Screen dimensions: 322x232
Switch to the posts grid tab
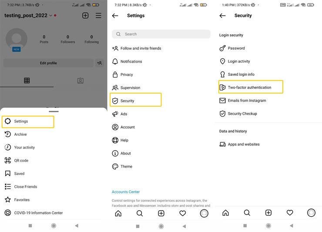(27, 81)
